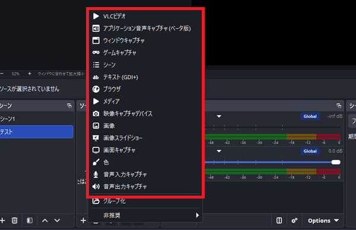This screenshot has height=230, width=356.
Task: Open the 52% zoom level control
Action: pos(15,74)
